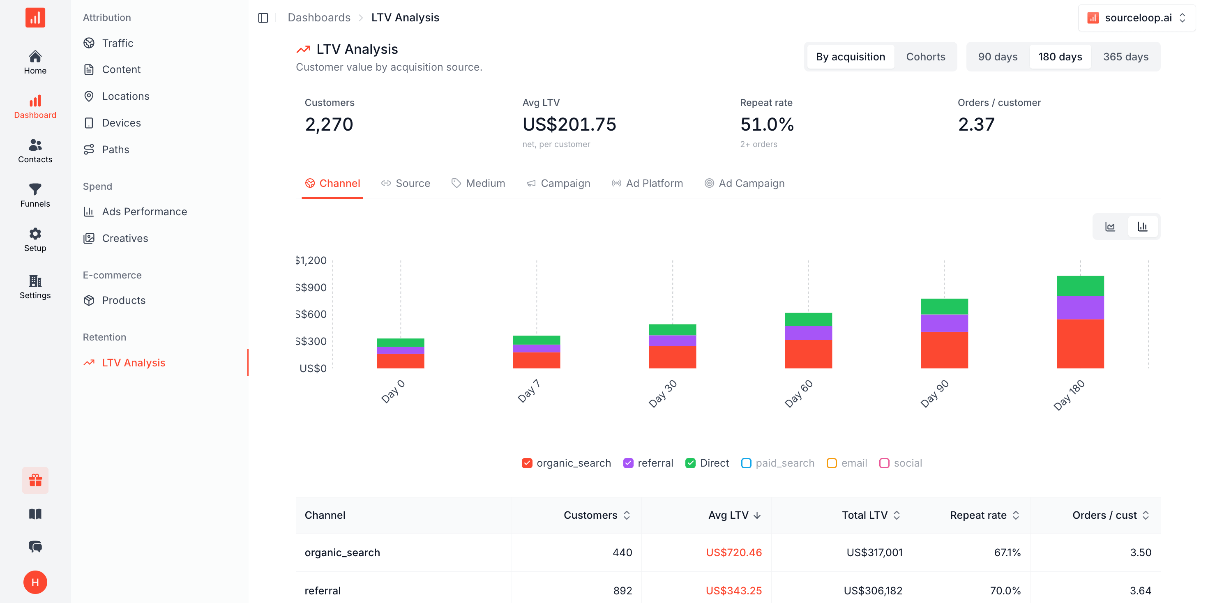Screen dimensions: 1208x603
Task: Set time range to 365 days
Action: [x=1125, y=57]
